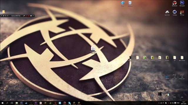Viewport: 188px width, 105px height.
Task: Switch to Photoshop in the taskbar
Action: pos(21,103)
